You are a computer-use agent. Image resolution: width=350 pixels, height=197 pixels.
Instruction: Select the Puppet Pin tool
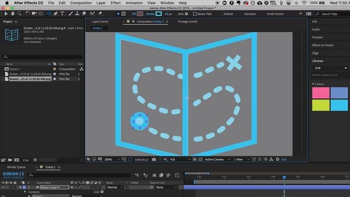click(x=100, y=14)
